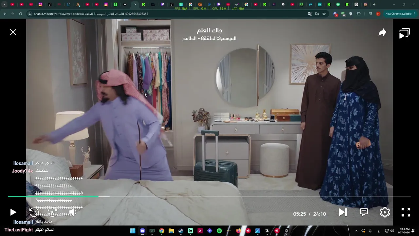Image resolution: width=419 pixels, height=236 pixels.
Task: Rewind the video 10 seconds
Action: 34,212
